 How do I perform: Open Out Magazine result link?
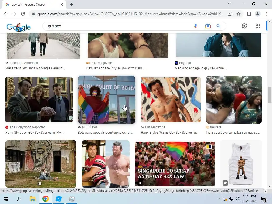tap(169, 133)
